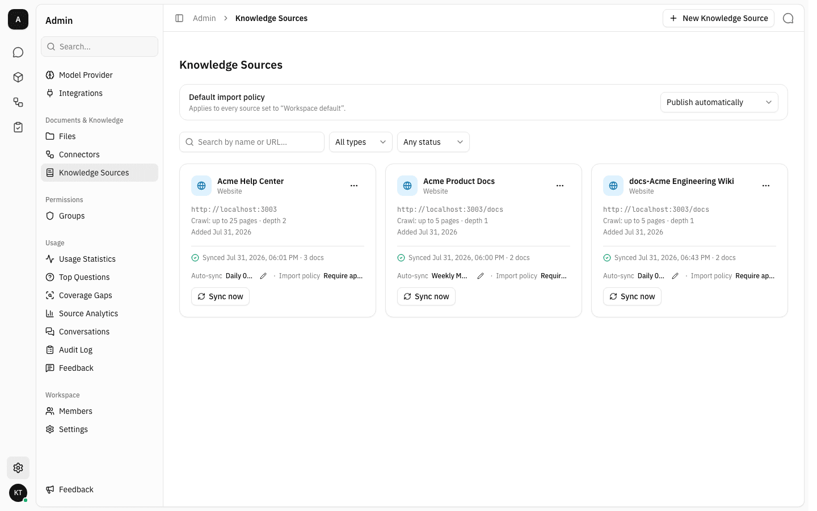Toggle the sidebar panel icon
817x511 pixels.
click(179, 18)
